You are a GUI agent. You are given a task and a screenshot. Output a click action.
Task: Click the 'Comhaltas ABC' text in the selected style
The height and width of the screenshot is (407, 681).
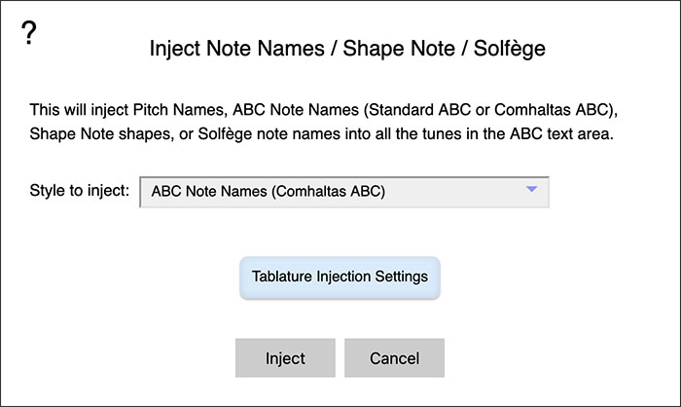[x=333, y=192]
